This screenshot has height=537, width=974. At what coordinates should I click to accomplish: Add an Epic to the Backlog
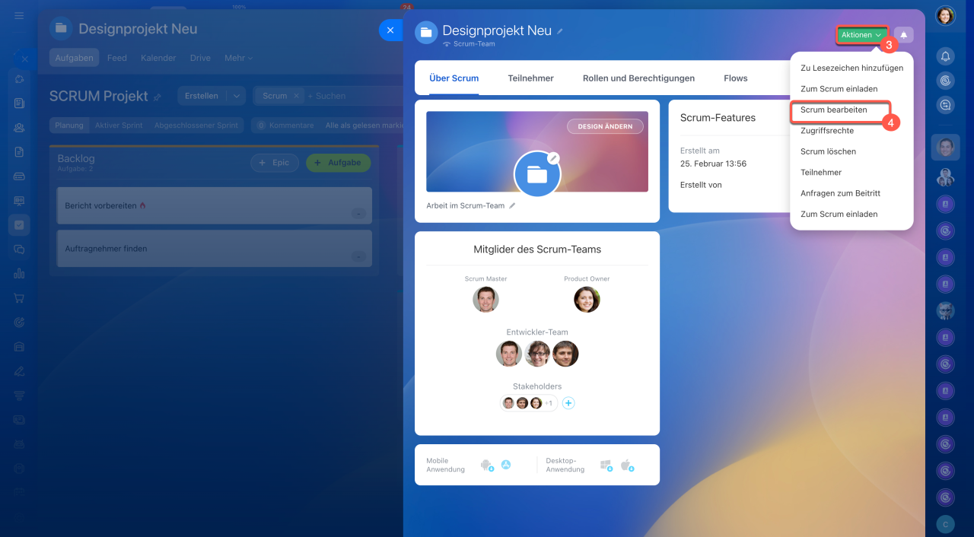pyautogui.click(x=275, y=163)
